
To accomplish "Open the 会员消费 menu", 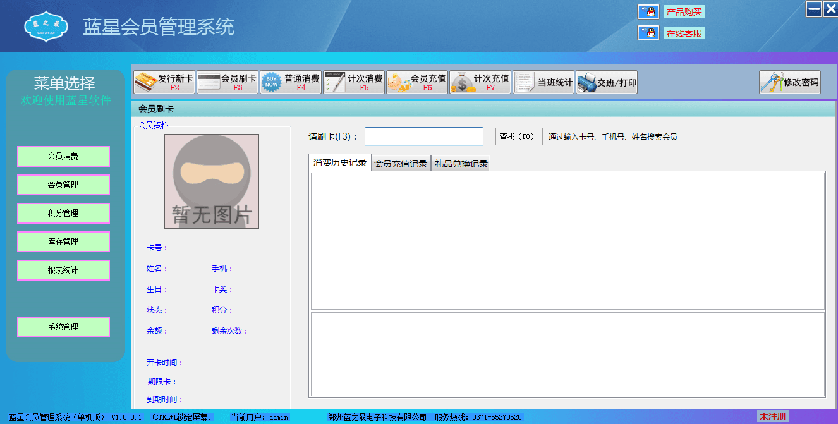I will 63,156.
